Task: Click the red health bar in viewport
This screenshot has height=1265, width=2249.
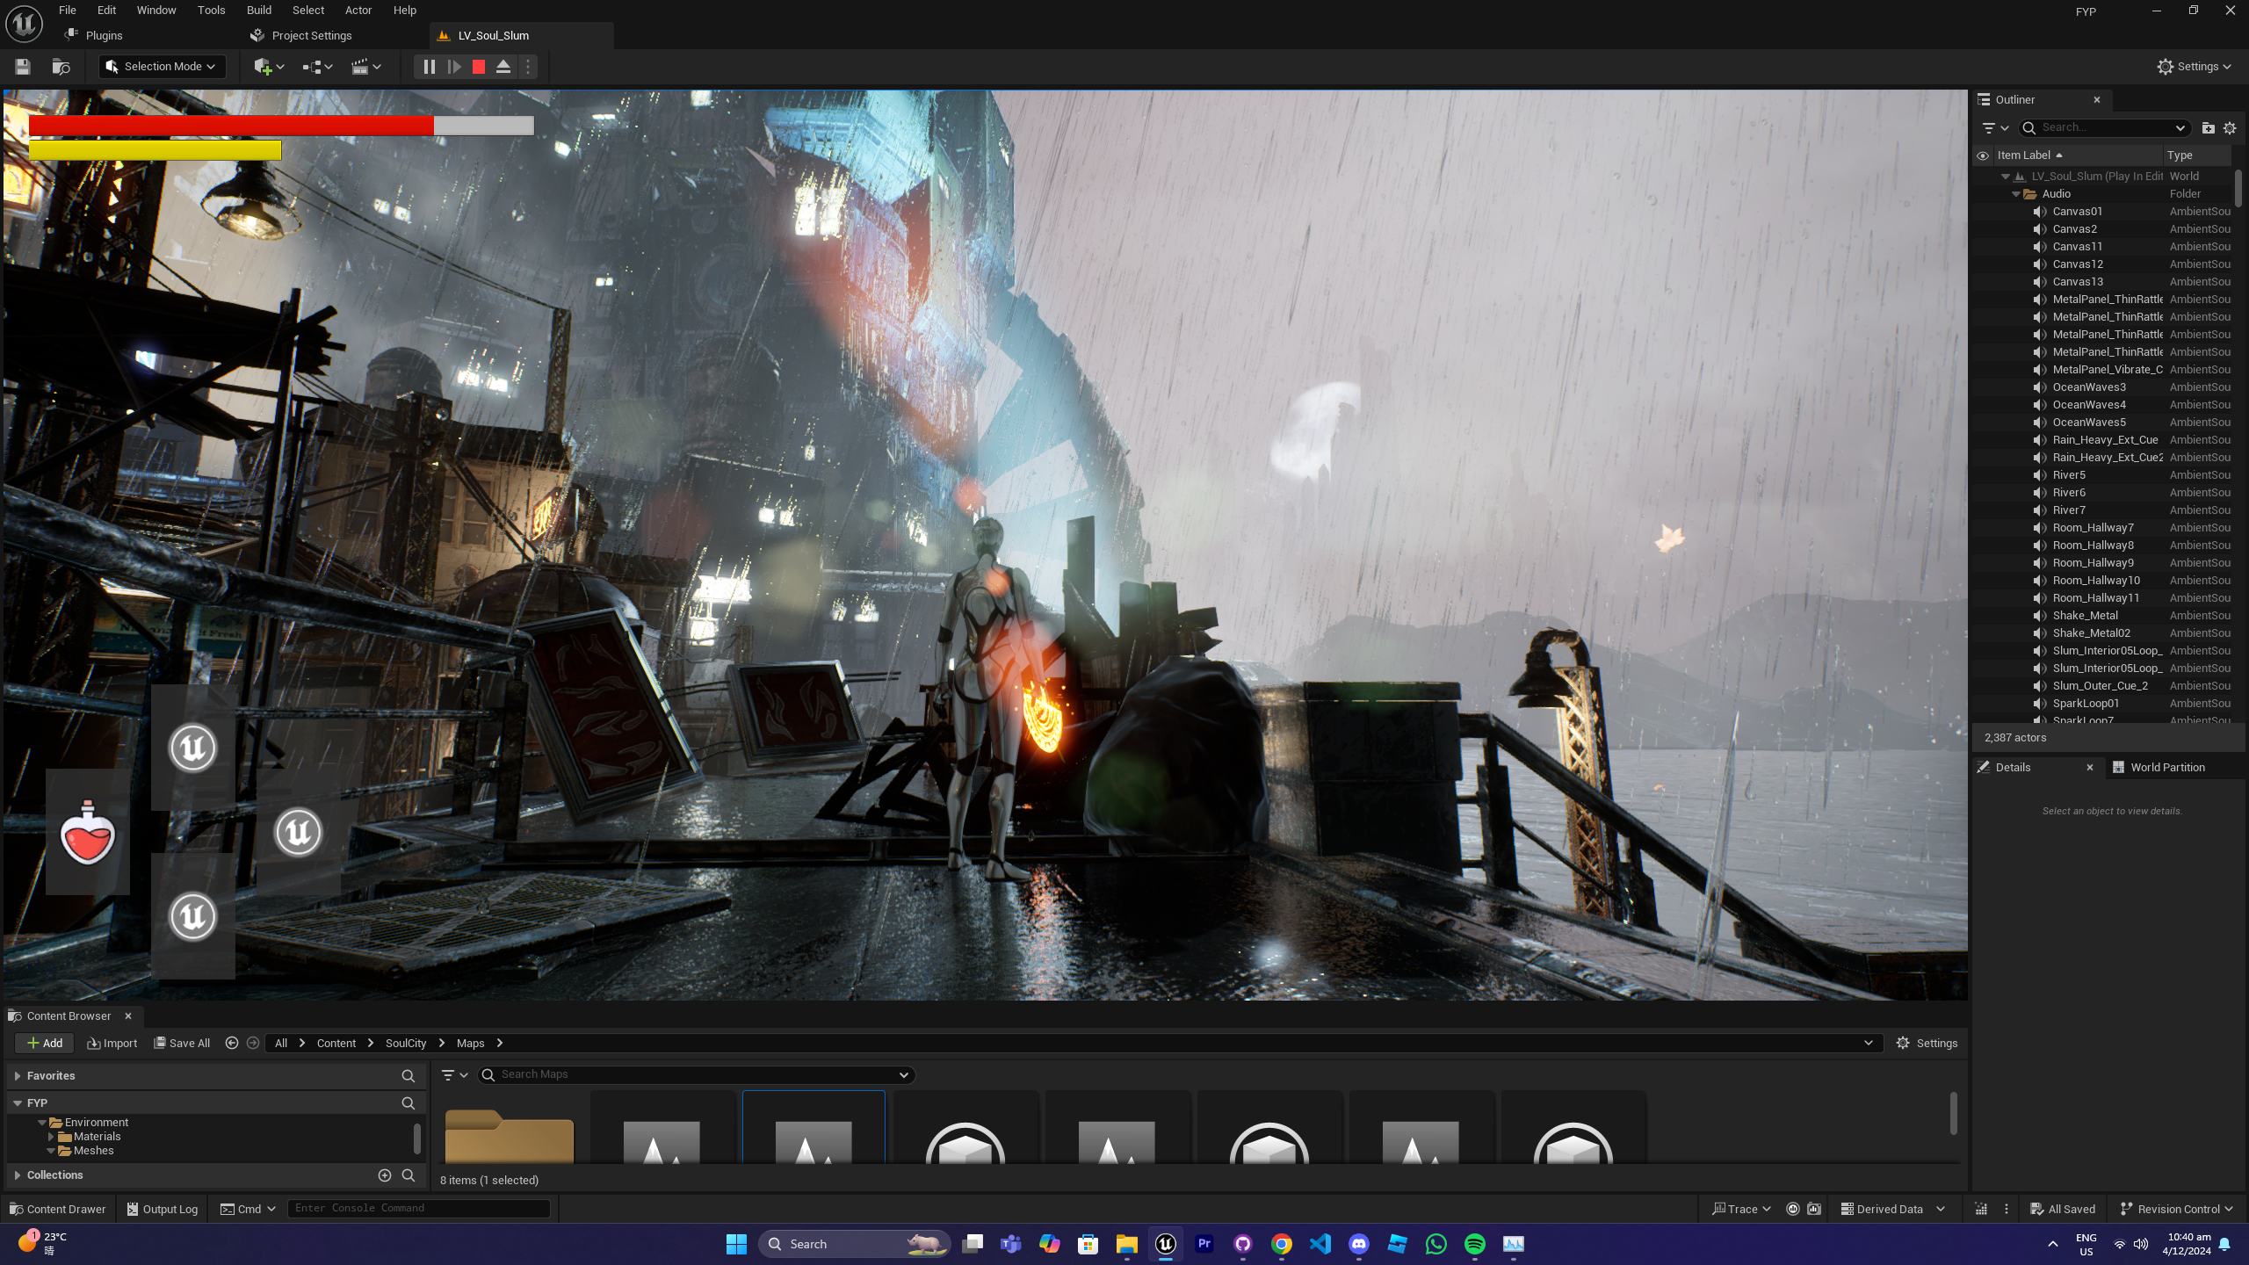Action: 231,126
